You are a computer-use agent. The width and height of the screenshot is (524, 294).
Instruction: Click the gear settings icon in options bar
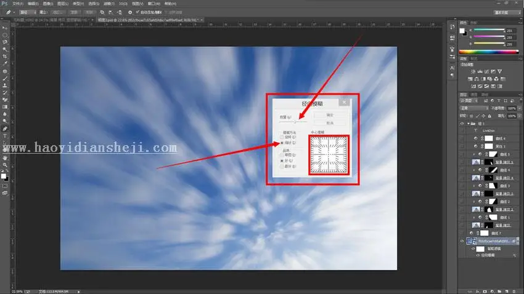[x=130, y=12]
